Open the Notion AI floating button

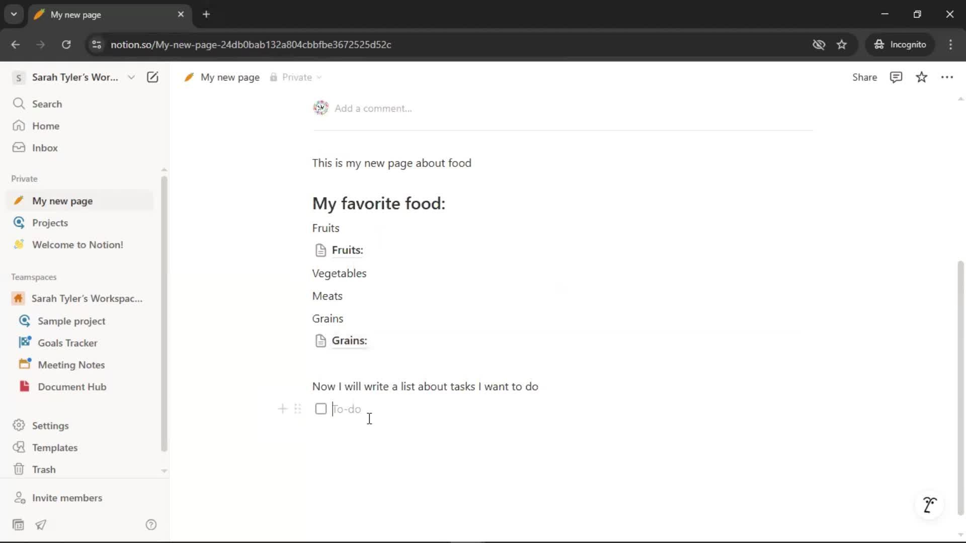coord(930,504)
